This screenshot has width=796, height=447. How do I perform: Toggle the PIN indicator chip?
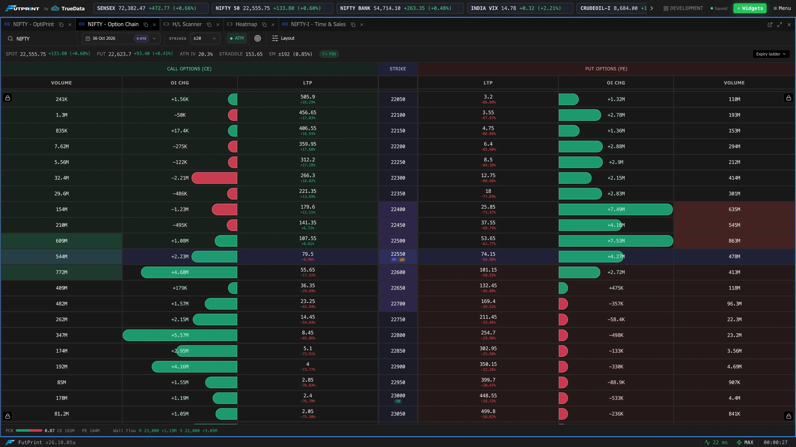point(329,54)
